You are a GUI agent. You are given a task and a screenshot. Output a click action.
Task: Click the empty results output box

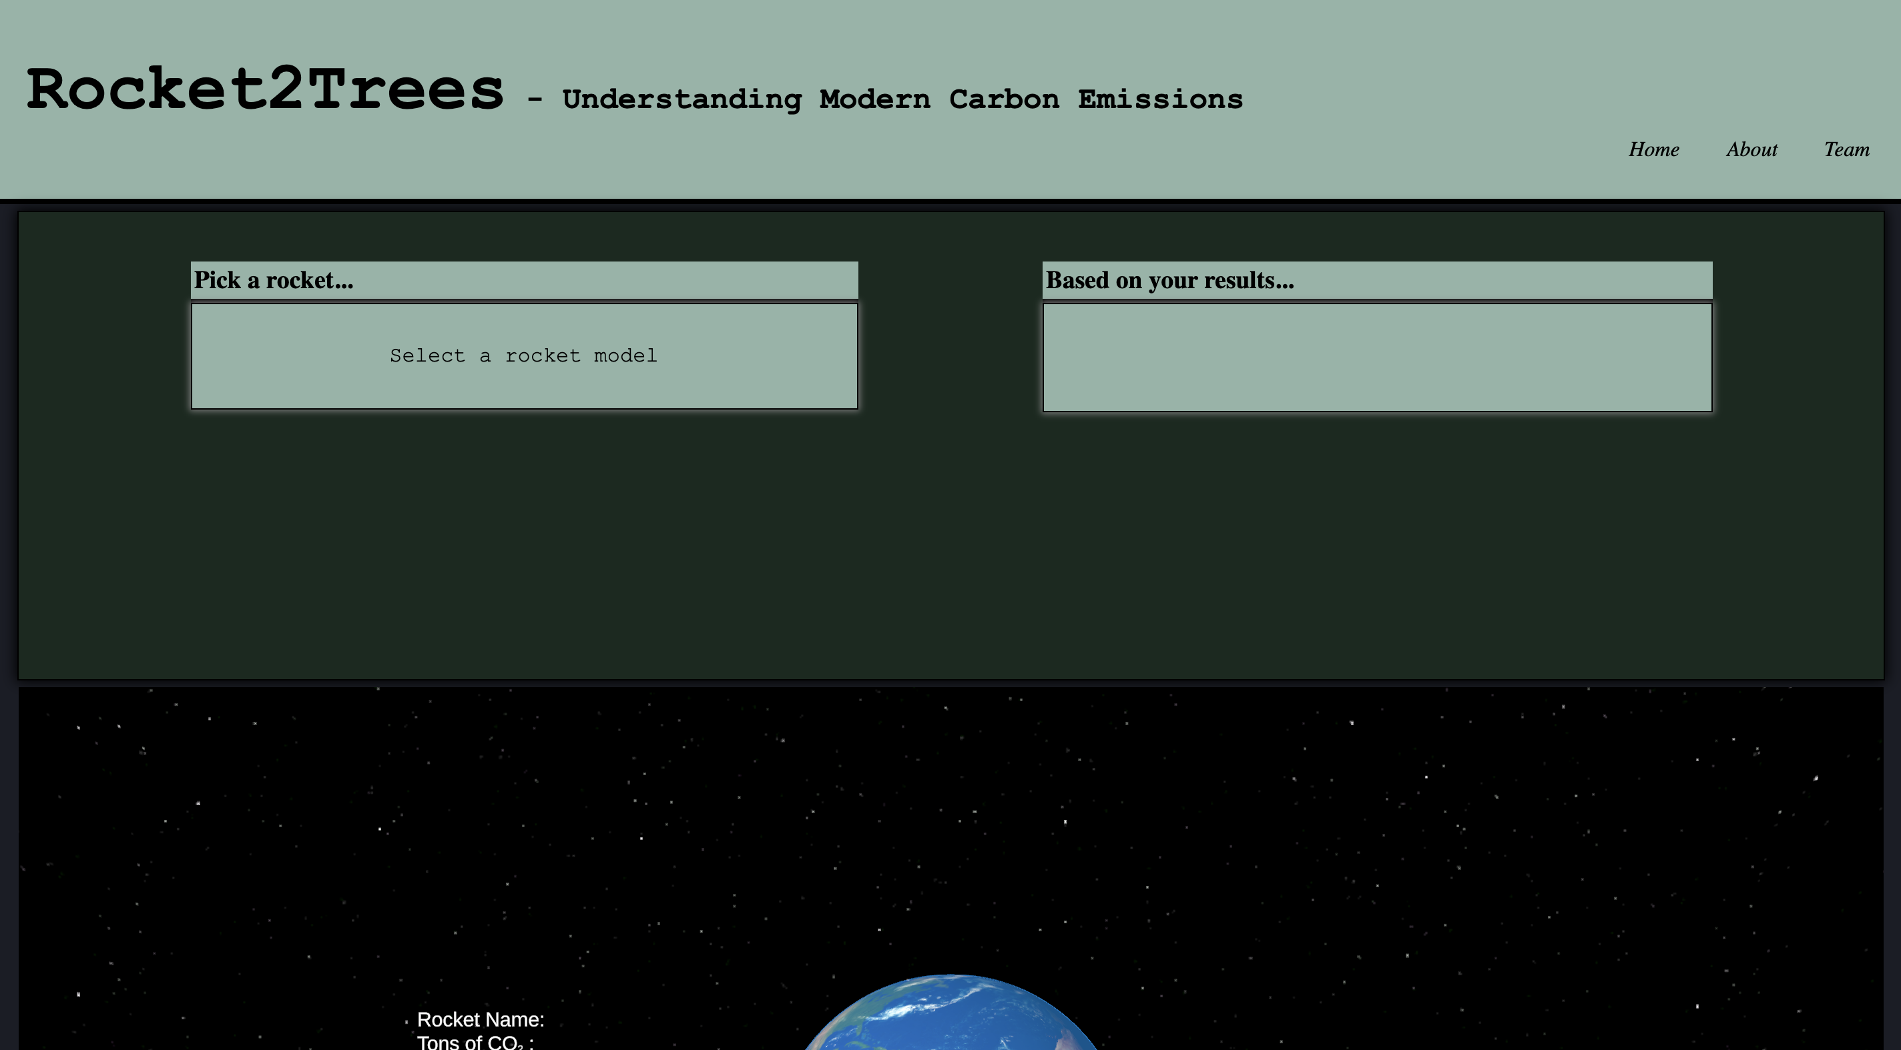tap(1376, 358)
